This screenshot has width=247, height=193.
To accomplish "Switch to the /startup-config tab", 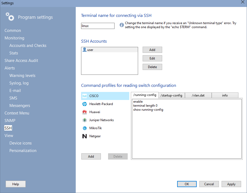I will coord(171,95).
